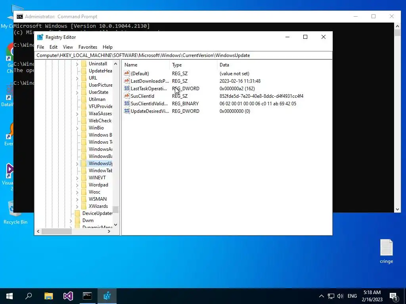This screenshot has width=406, height=304.
Task: Open the notification center icon
Action: click(x=394, y=296)
